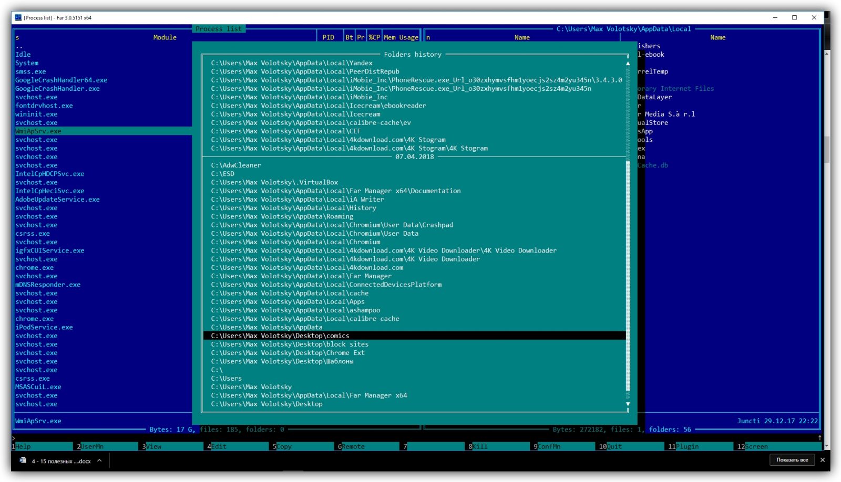The width and height of the screenshot is (841, 482).
Task: Select MSASCuiL.exe in process list
Action: point(38,387)
